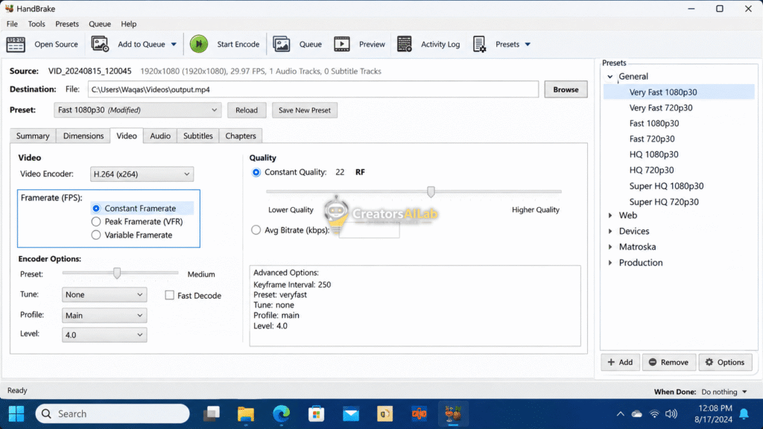Click the Avg Bitrate input field
This screenshot has width=763, height=429.
pyautogui.click(x=369, y=231)
